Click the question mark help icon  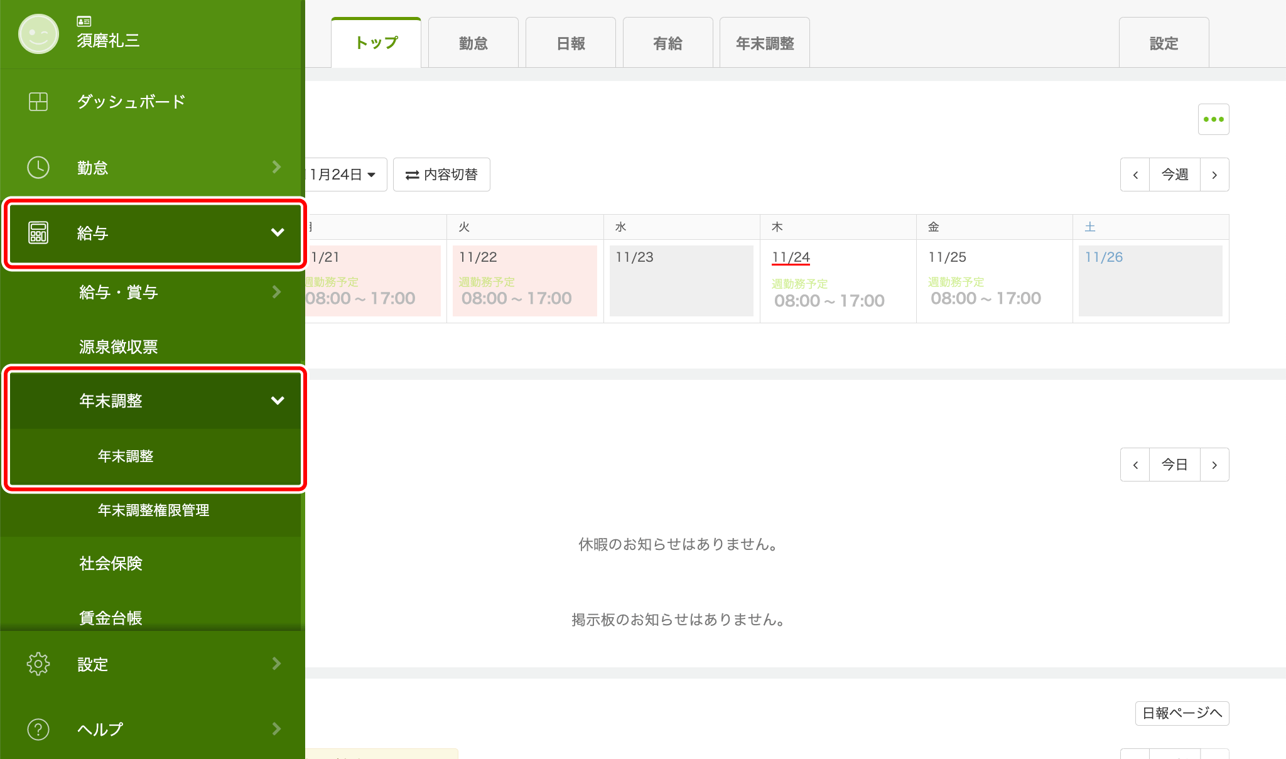[38, 729]
